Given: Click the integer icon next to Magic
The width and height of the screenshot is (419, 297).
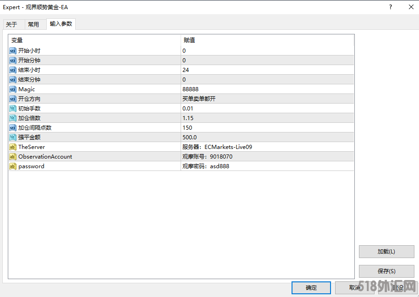Looking at the screenshot, I should click(x=13, y=89).
